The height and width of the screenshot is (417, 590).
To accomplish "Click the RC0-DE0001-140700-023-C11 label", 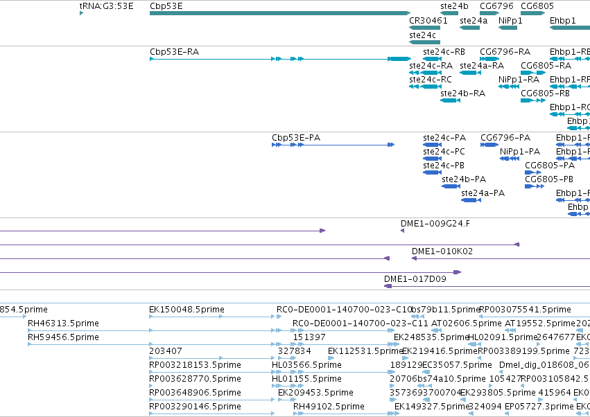I will pos(361,323).
